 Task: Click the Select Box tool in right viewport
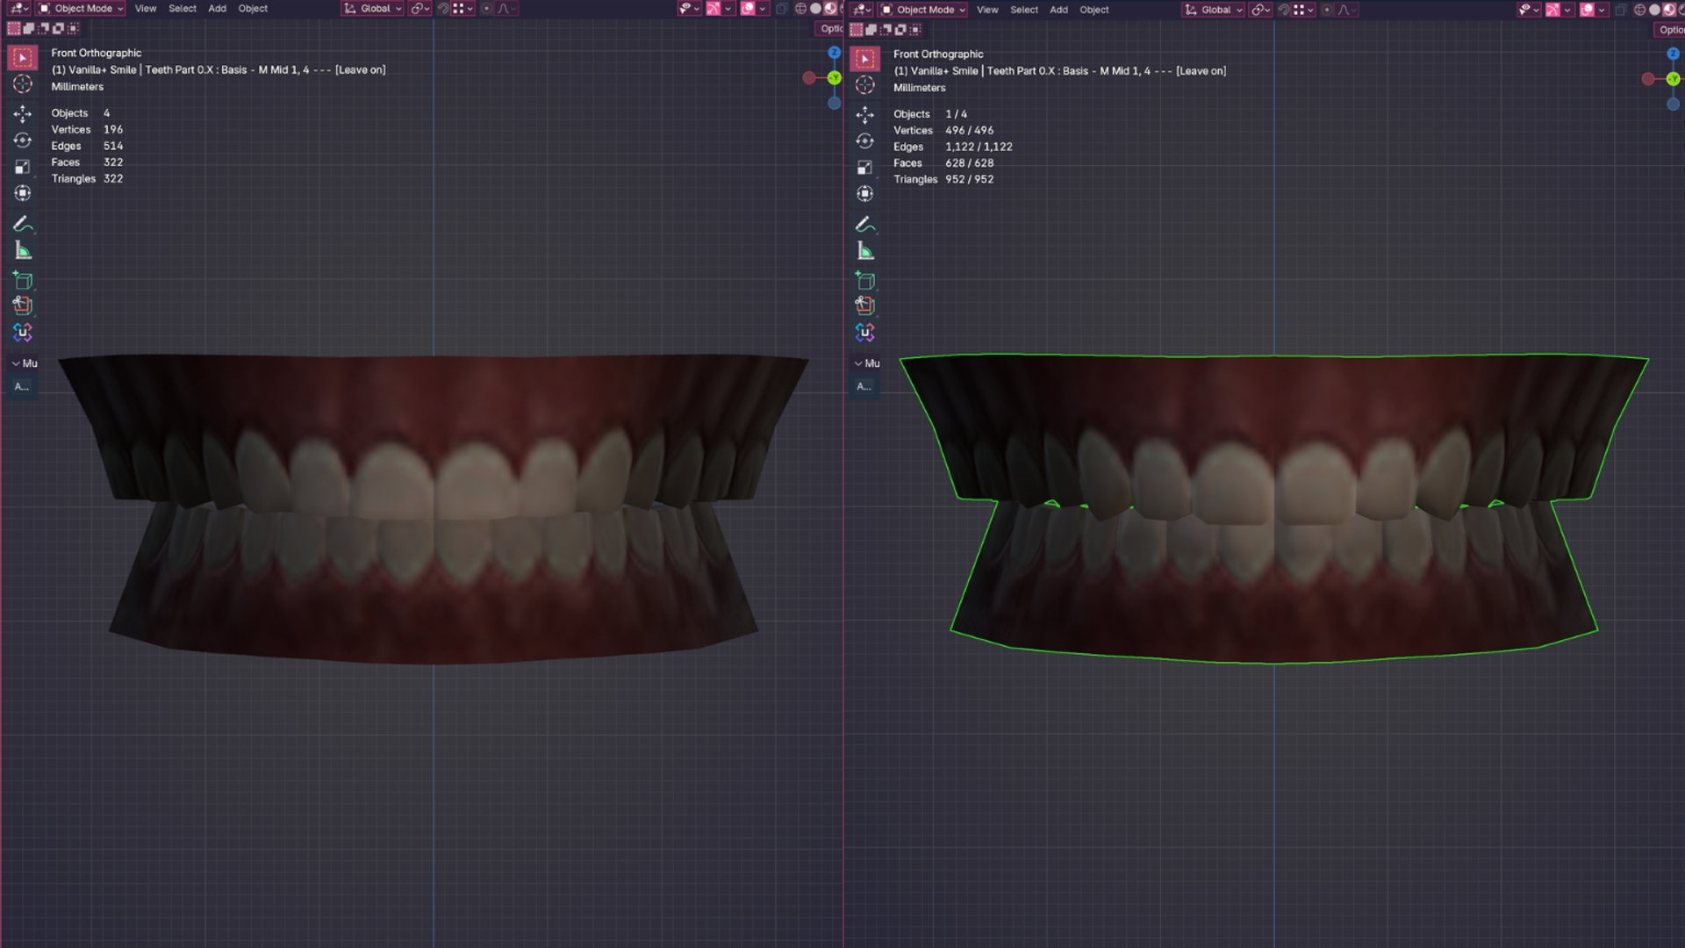tap(865, 59)
